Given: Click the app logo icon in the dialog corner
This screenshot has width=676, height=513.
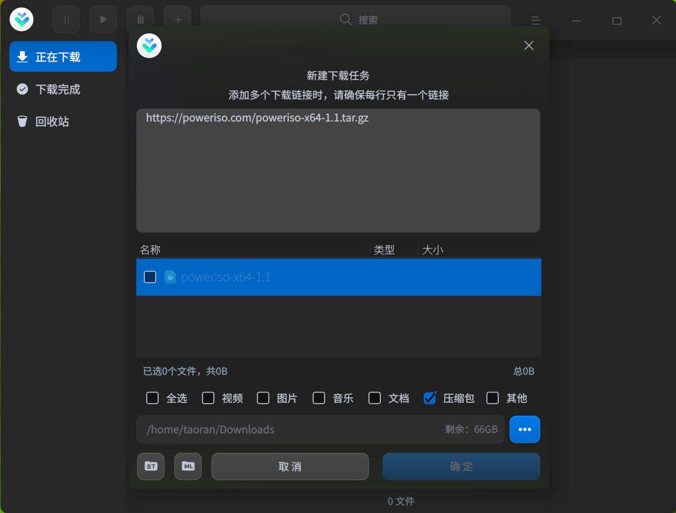Looking at the screenshot, I should (149, 46).
